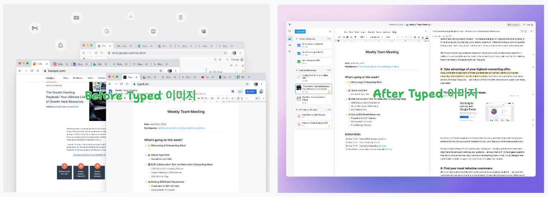Toggle Italic in the Typed document toolbar
The width and height of the screenshot is (548, 197).
click(419, 37)
